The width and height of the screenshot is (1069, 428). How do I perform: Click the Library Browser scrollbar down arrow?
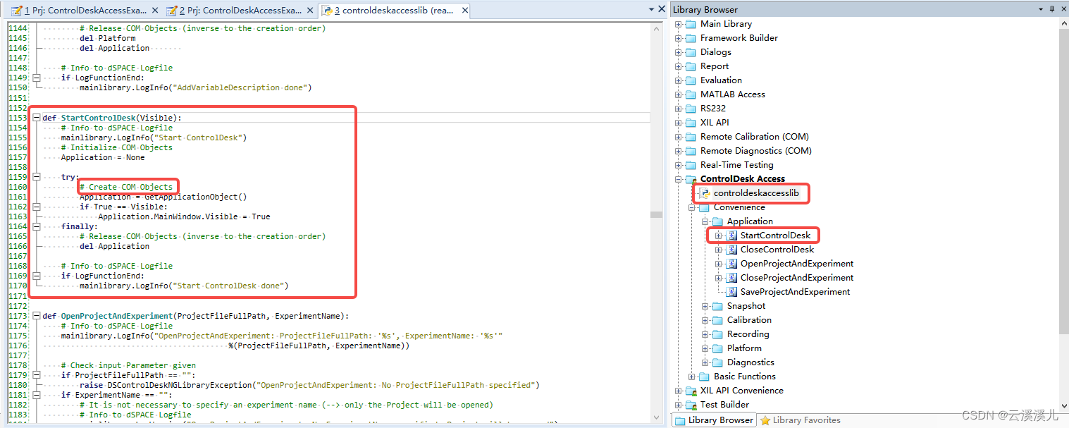pyautogui.click(x=1063, y=407)
